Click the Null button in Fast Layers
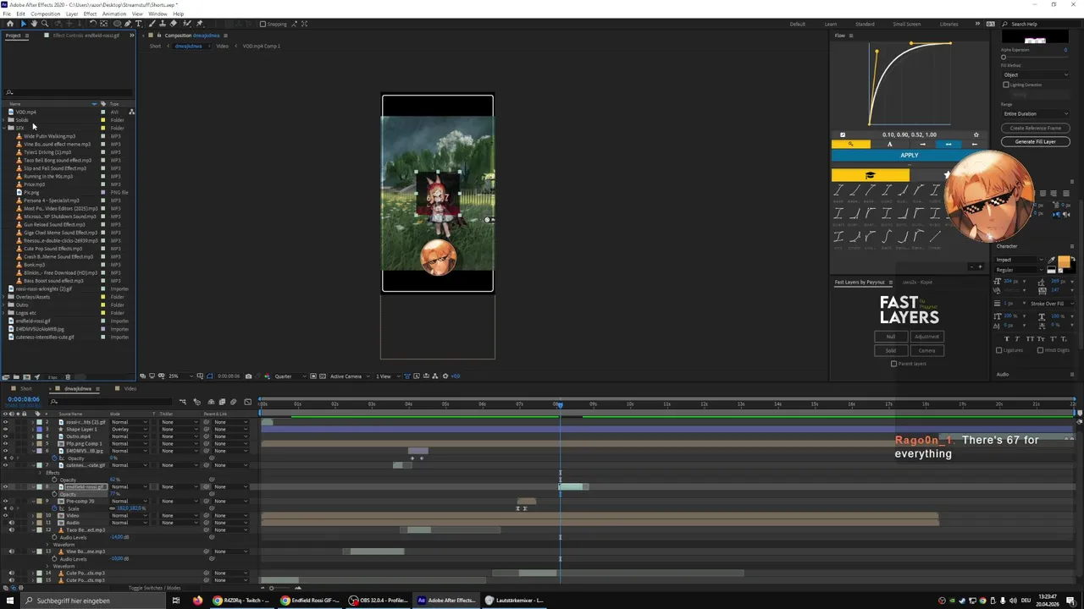 tap(890, 337)
